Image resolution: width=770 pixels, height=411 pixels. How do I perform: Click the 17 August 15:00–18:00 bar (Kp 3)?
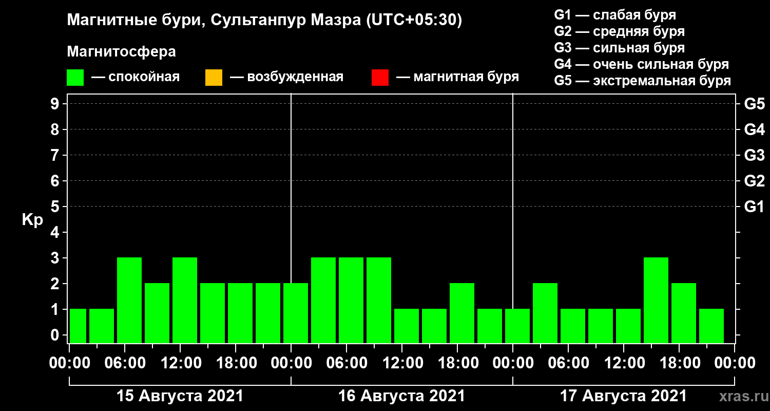click(656, 300)
